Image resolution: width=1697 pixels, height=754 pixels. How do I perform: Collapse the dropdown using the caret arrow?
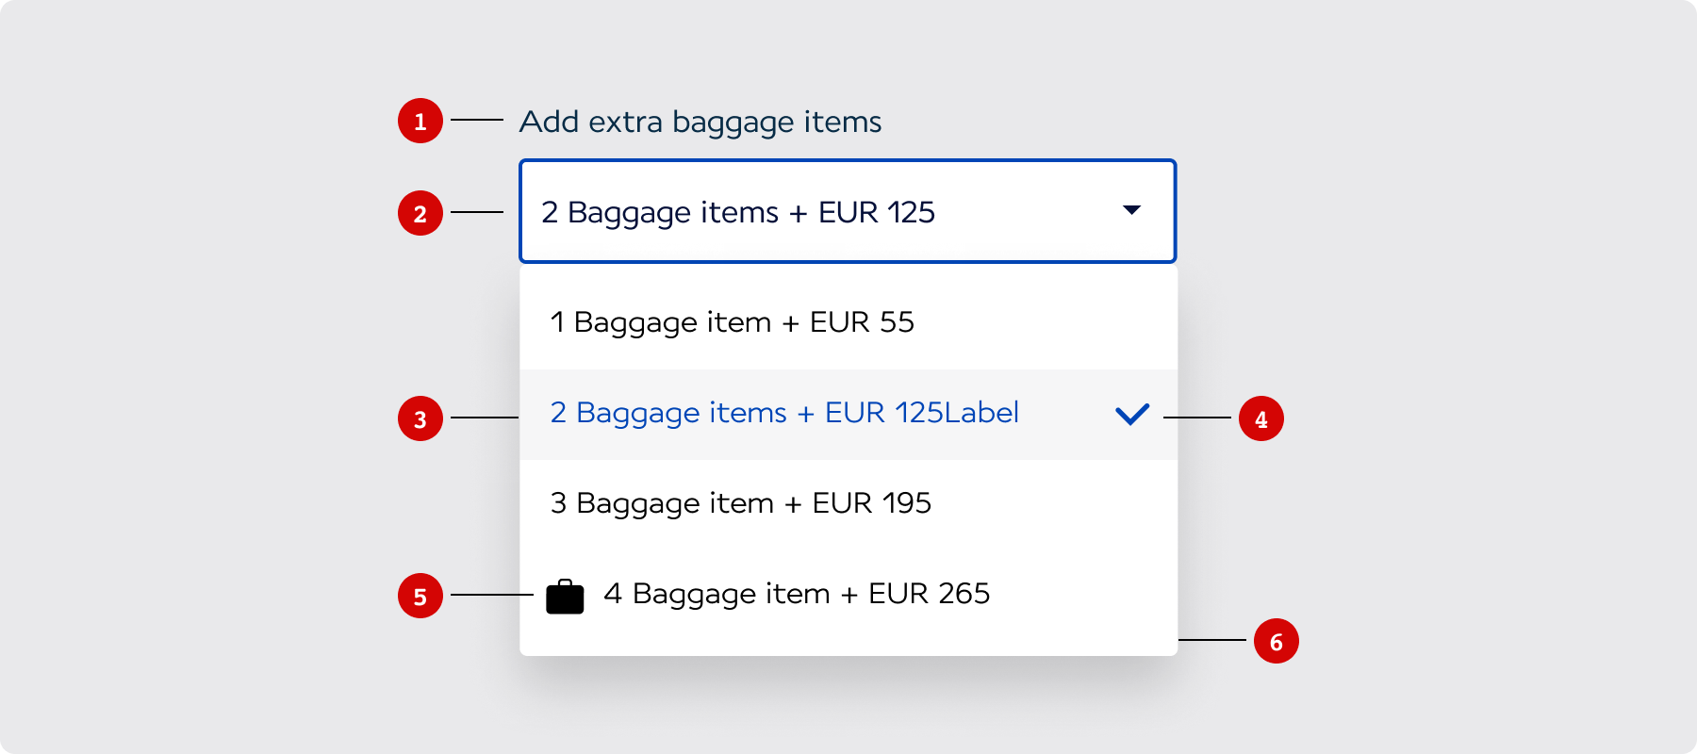pos(1131,210)
